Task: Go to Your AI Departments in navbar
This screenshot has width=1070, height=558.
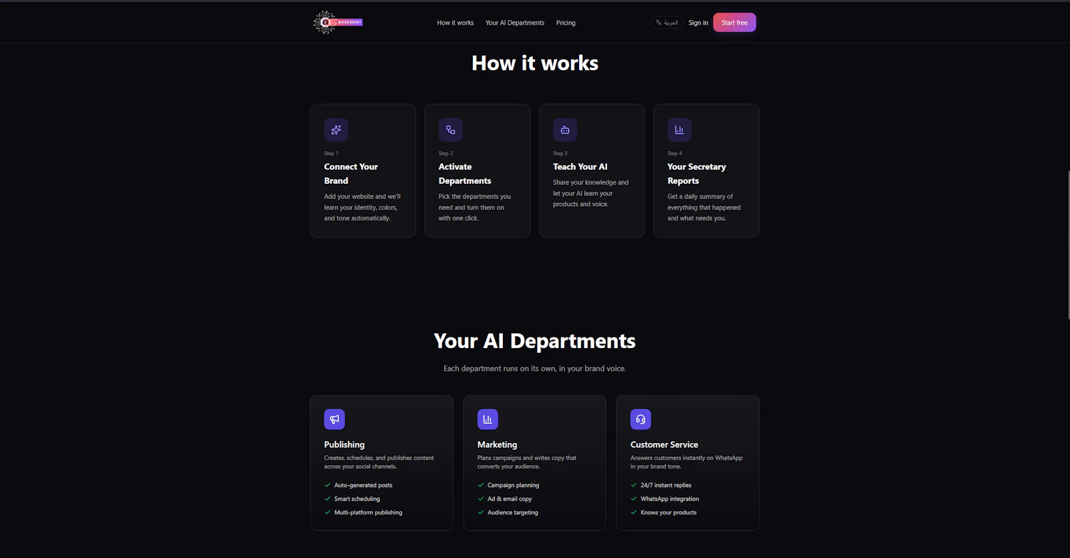Action: [515, 23]
